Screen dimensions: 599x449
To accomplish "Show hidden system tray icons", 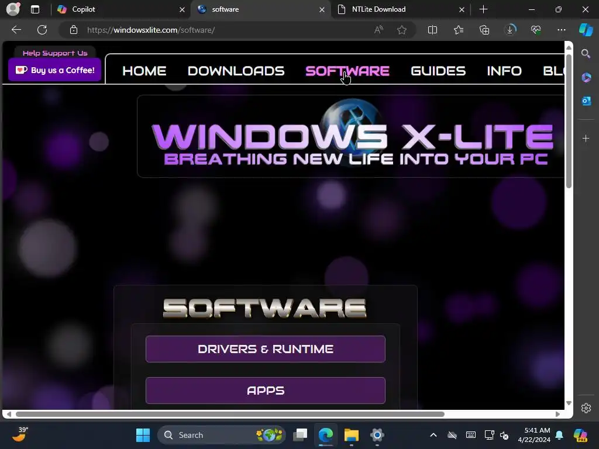I will point(433,435).
